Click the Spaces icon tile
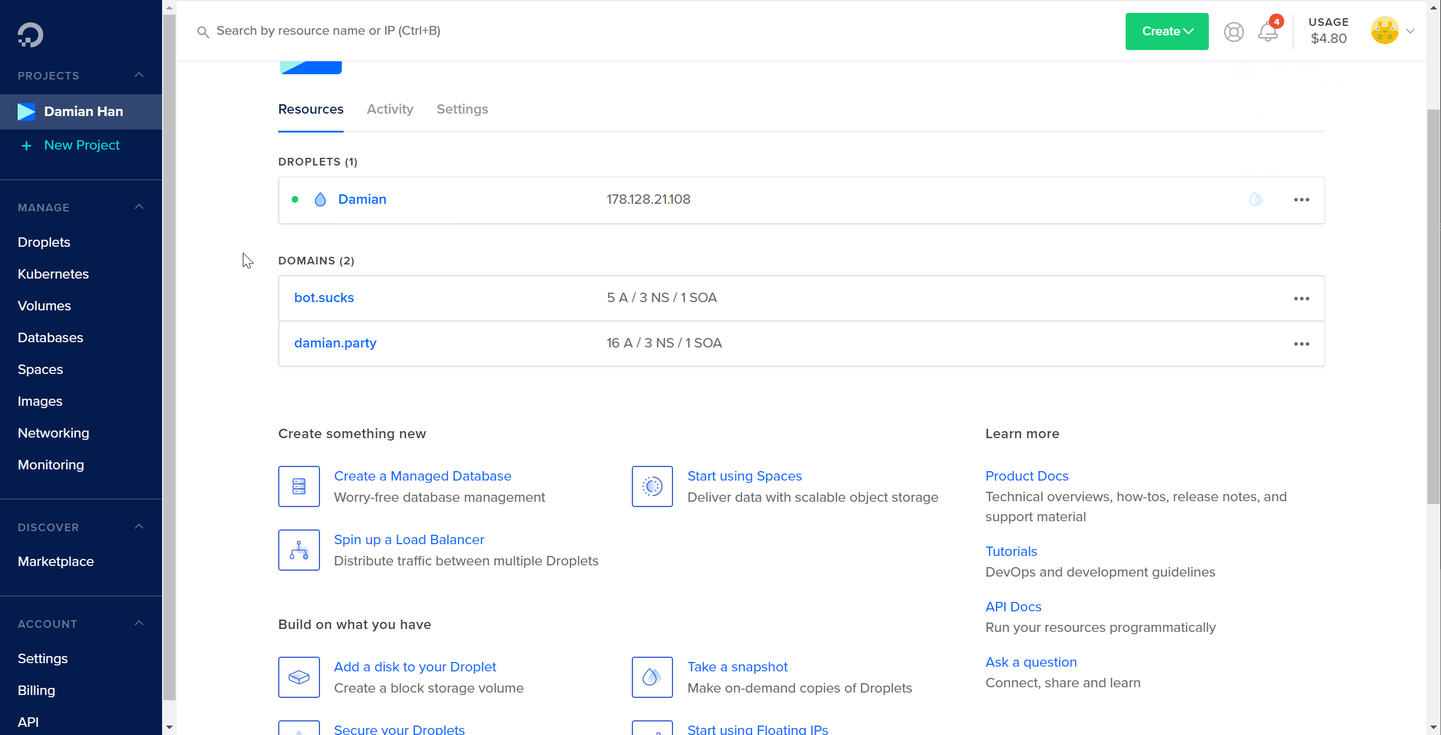The height and width of the screenshot is (735, 1441). [x=652, y=486]
